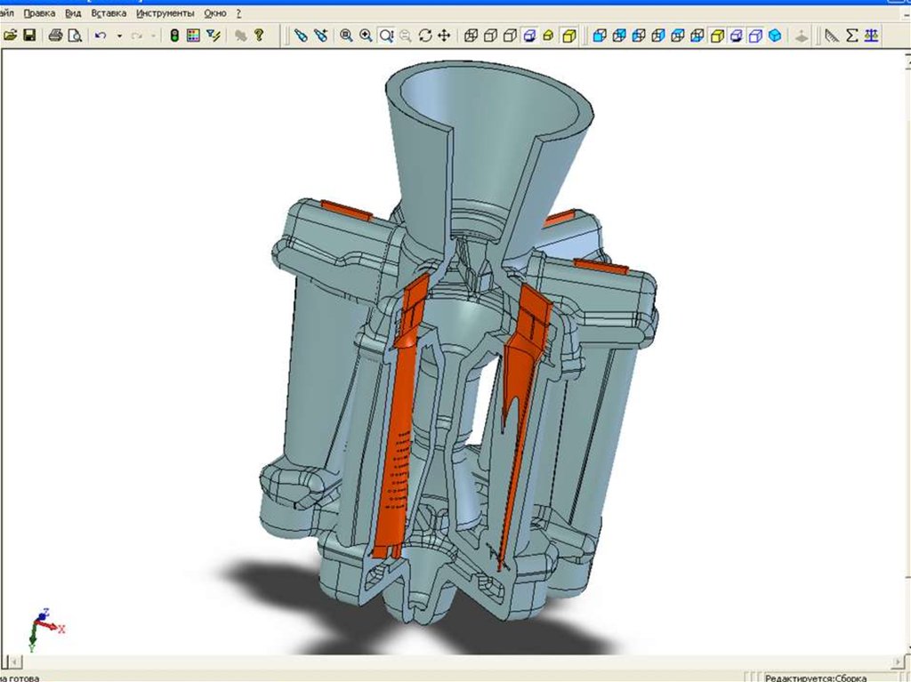Image resolution: width=911 pixels, height=682 pixels.
Task: Click the yellow question mark help icon
Action: (259, 36)
